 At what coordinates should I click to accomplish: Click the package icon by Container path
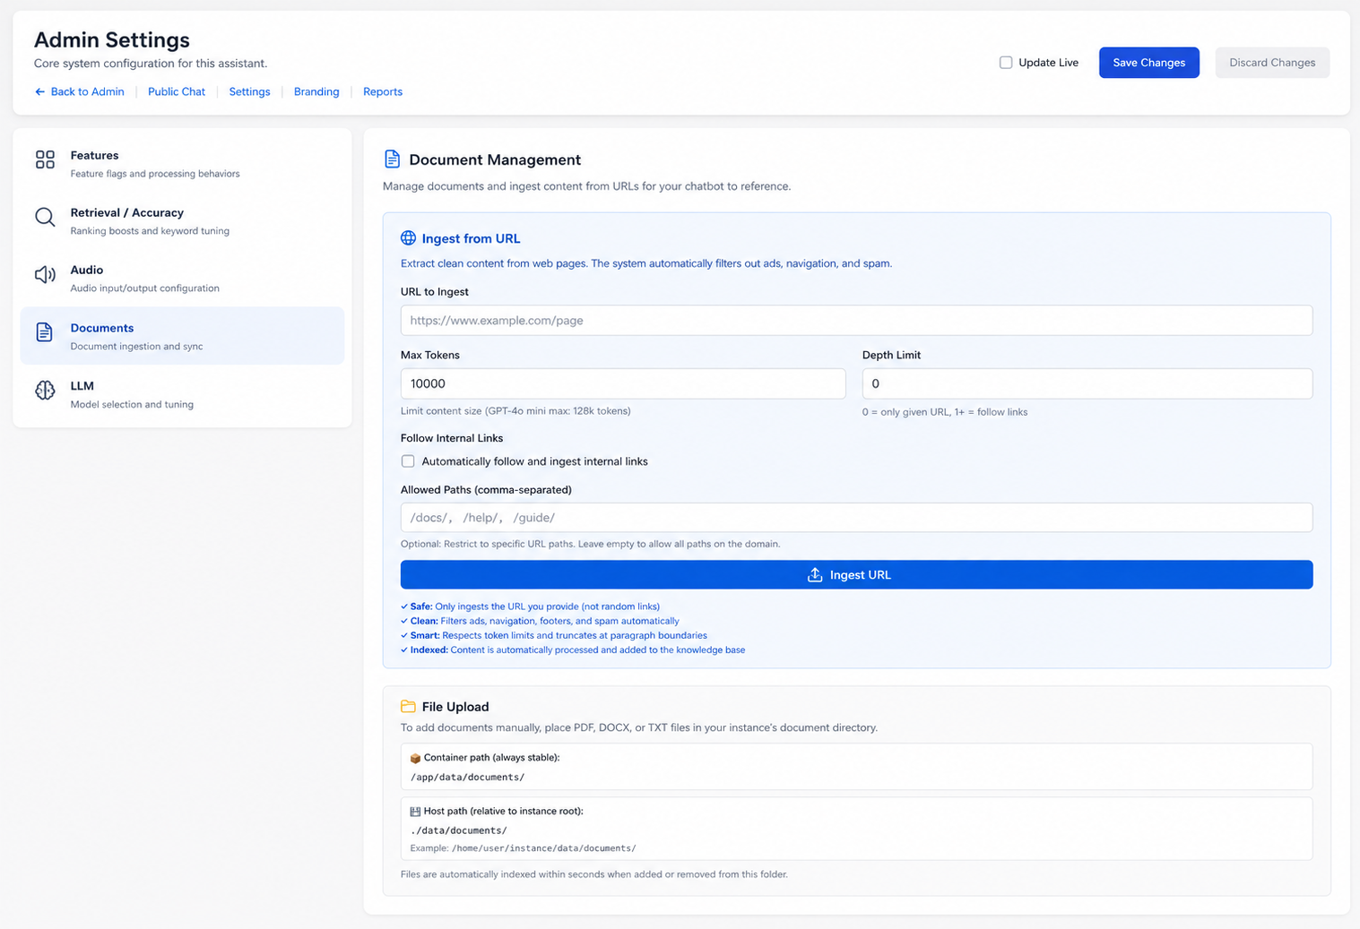(x=415, y=758)
